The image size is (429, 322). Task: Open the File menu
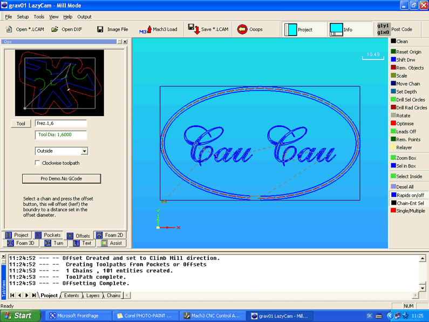pos(9,17)
